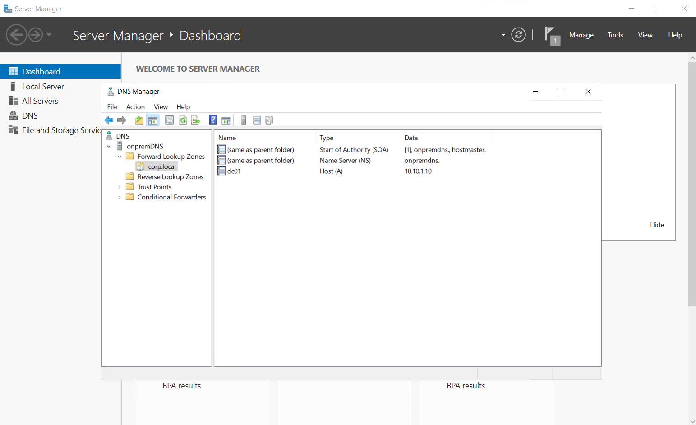Click the onpremDNS server icon in tree
Screen dimensions: 696x425
(120, 146)
